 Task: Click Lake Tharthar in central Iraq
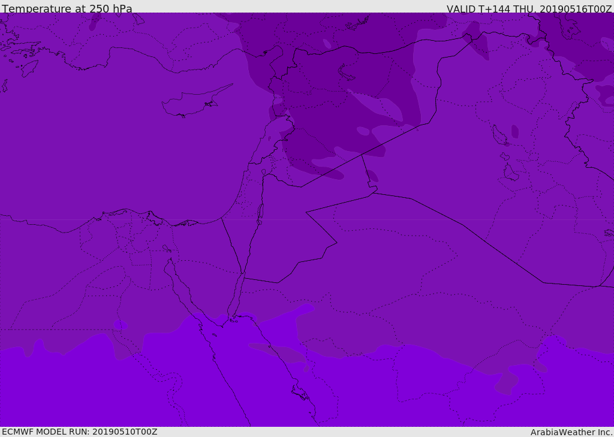[498, 135]
